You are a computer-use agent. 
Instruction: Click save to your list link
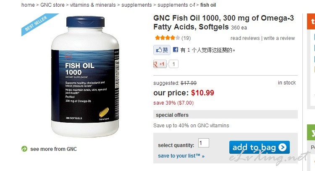click(x=181, y=156)
